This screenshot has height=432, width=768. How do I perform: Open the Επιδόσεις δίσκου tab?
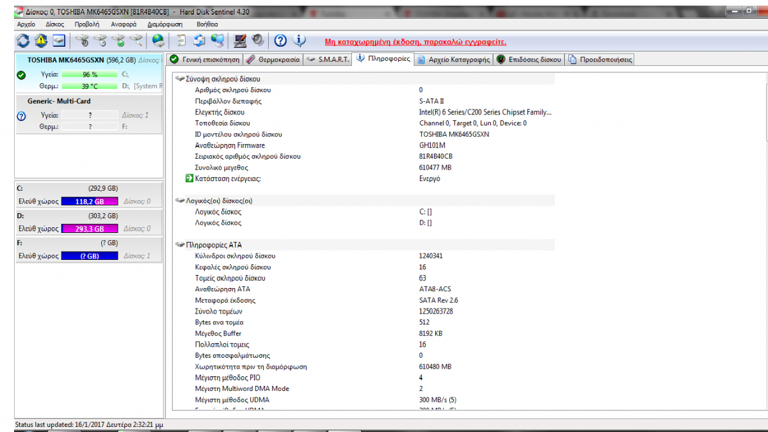click(x=529, y=60)
